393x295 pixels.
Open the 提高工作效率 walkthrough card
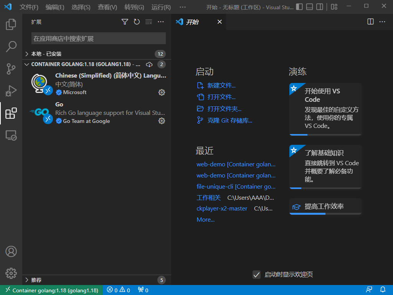(x=325, y=206)
